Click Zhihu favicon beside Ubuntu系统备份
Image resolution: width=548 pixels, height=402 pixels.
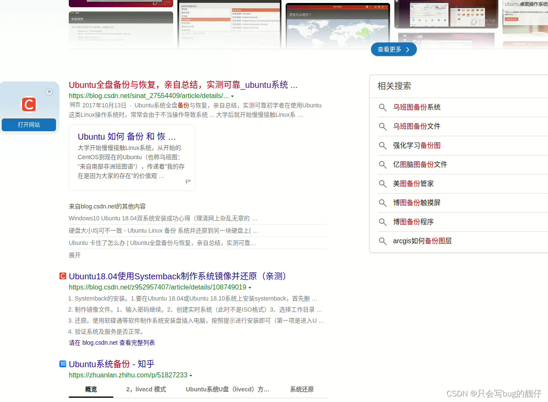coord(63,364)
